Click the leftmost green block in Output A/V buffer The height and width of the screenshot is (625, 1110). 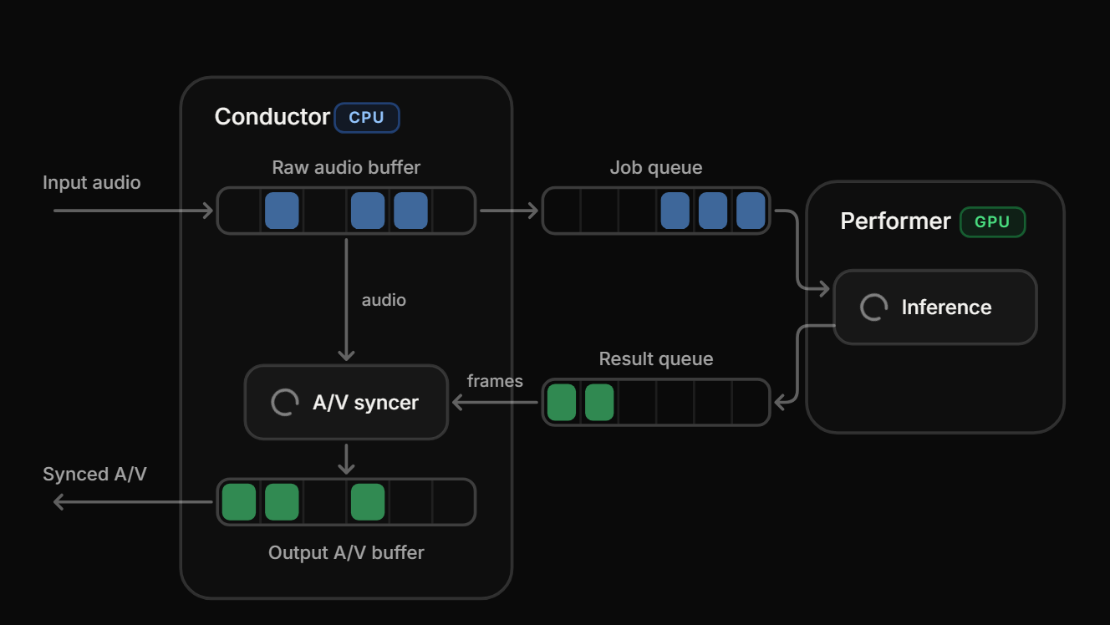(239, 502)
